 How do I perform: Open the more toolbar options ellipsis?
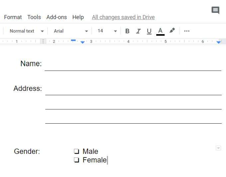187,31
